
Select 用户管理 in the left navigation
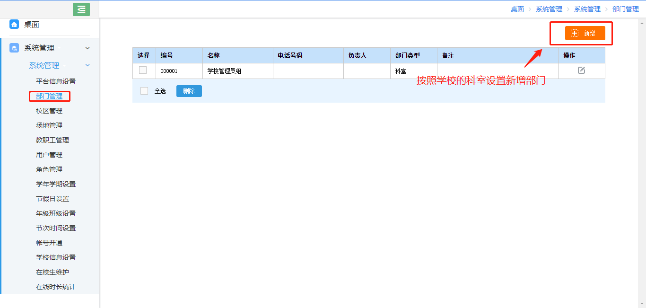pyautogui.click(x=50, y=154)
